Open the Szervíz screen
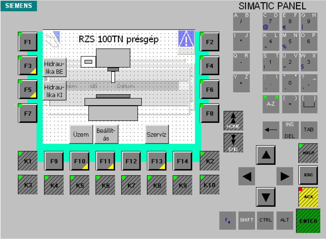 click(157, 134)
